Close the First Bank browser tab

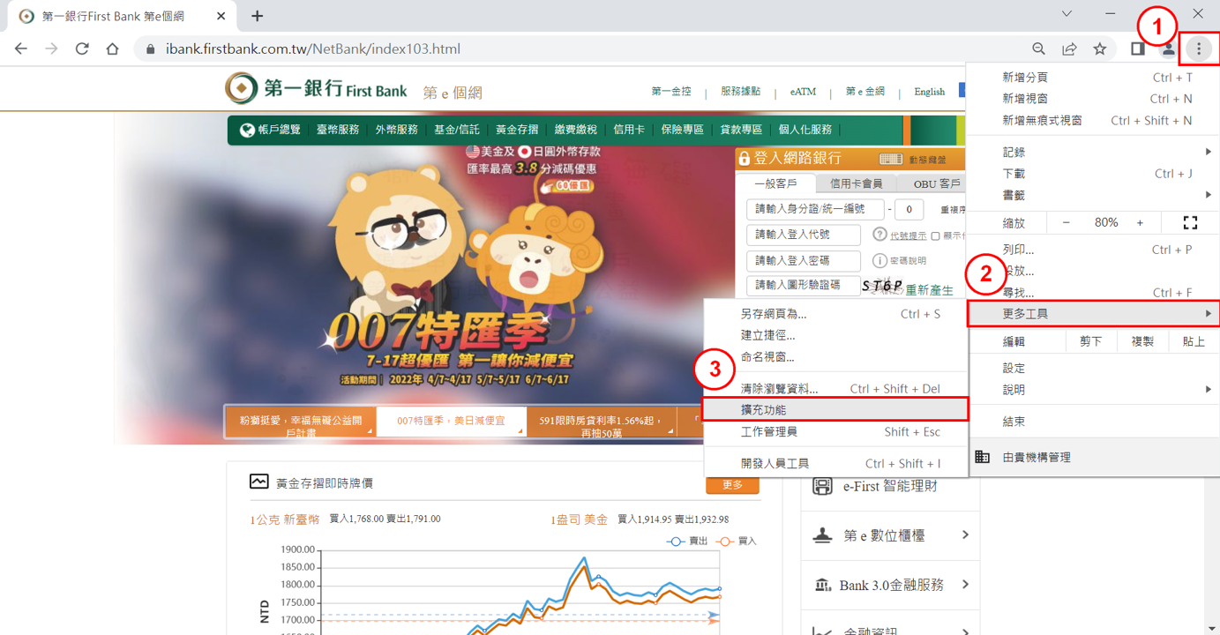point(221,16)
